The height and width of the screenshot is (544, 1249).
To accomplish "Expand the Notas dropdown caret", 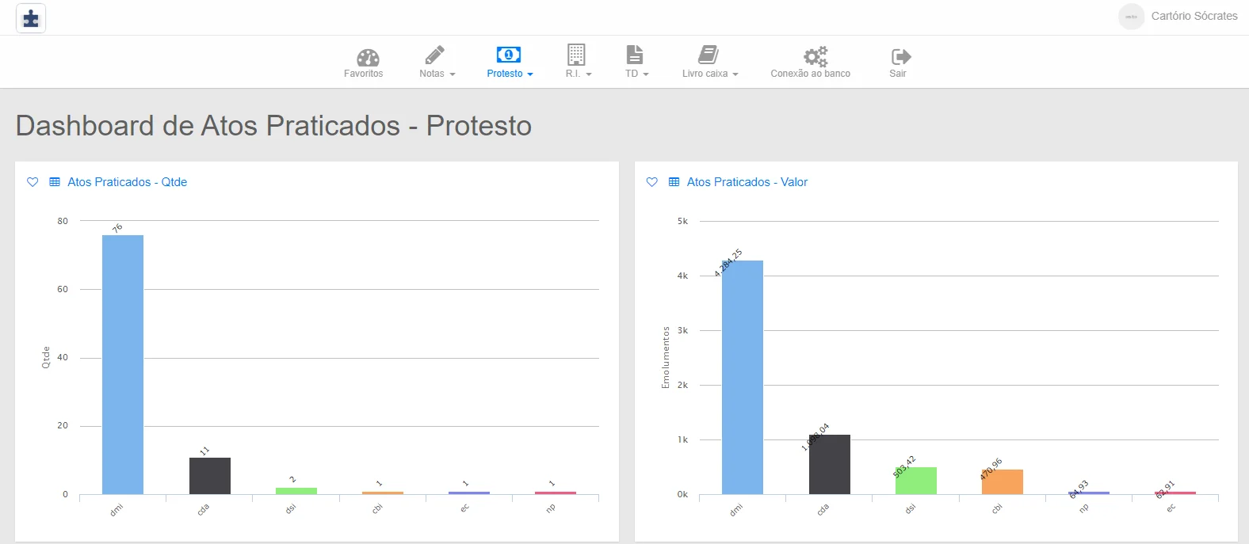I will coord(453,74).
